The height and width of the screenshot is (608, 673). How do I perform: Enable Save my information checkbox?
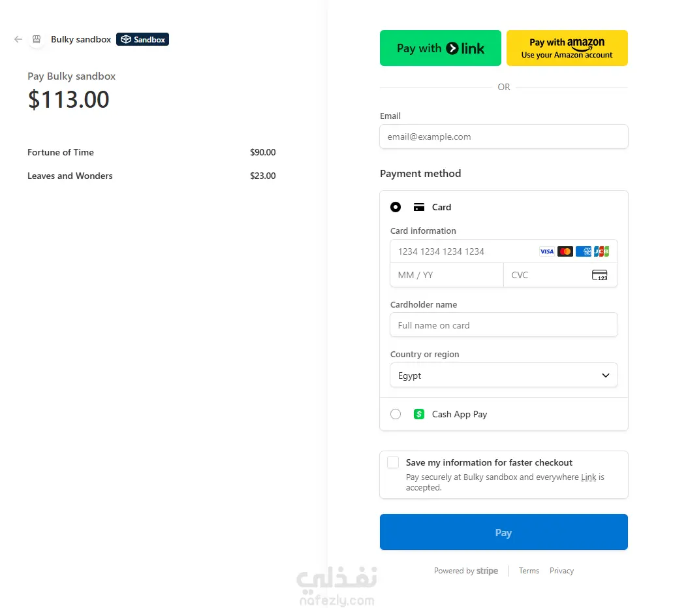(393, 462)
